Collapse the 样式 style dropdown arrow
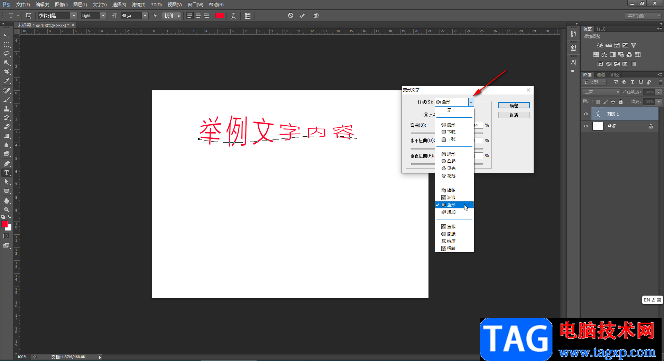The image size is (664, 361). pyautogui.click(x=471, y=102)
